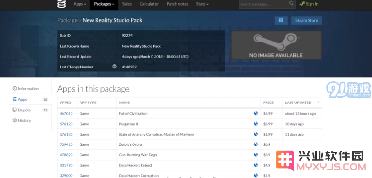Expand the Stats dropdown menu

(203, 4)
